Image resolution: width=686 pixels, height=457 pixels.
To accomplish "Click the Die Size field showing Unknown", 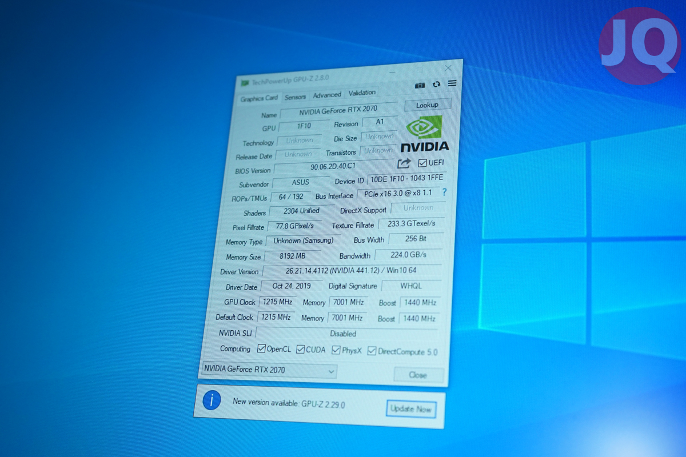I will [379, 137].
